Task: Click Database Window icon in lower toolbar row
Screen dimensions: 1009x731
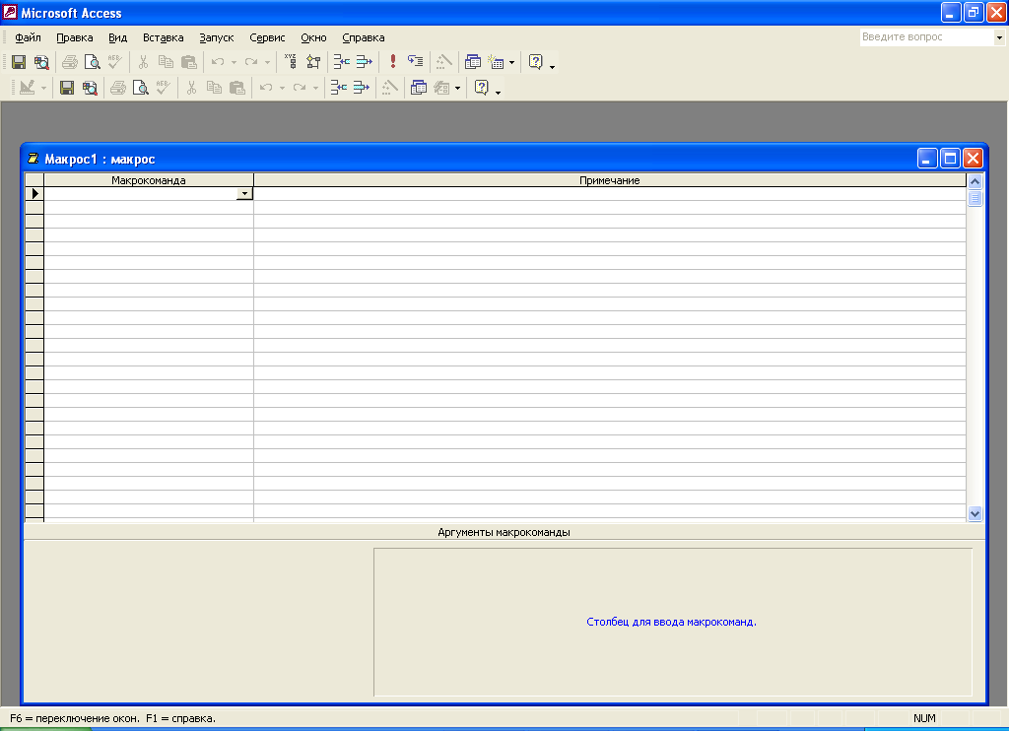Action: (418, 88)
